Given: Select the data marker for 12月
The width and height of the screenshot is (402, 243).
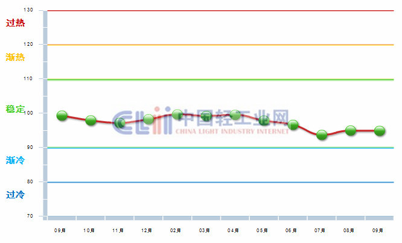Looking at the screenshot, I should point(148,119).
